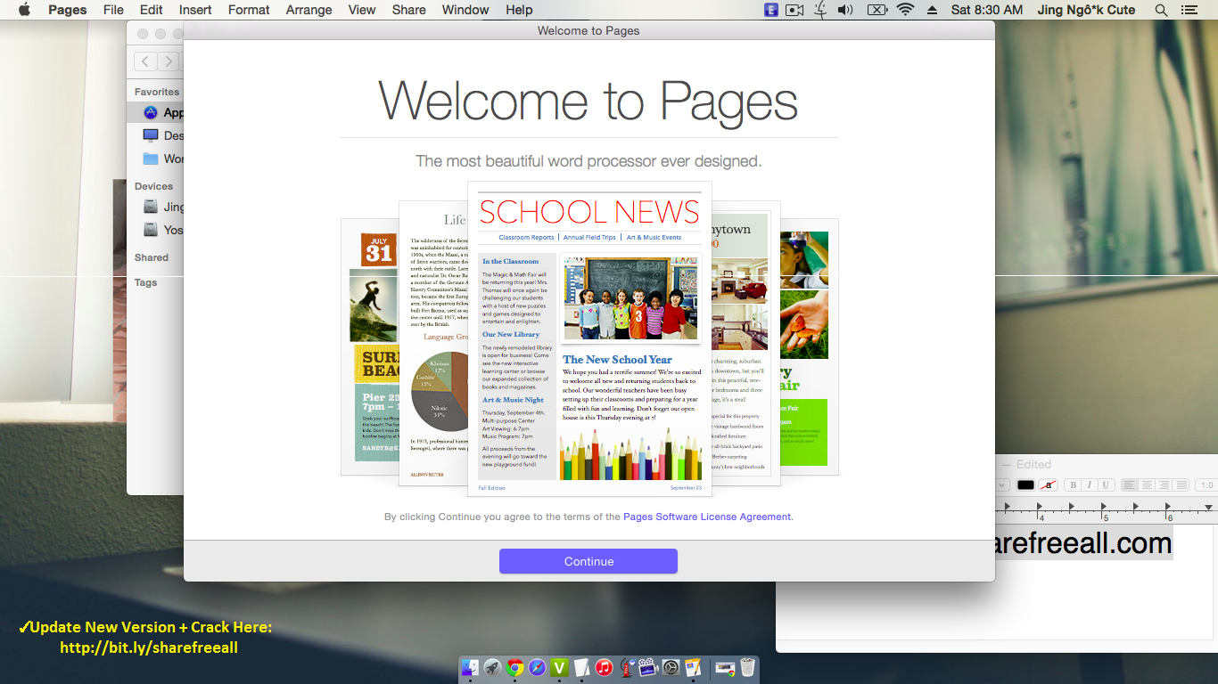
Task: Click the Finder window Back button
Action: pos(145,61)
